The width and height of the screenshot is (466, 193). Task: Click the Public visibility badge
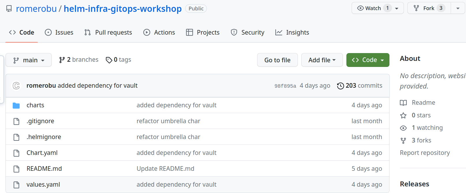point(196,9)
